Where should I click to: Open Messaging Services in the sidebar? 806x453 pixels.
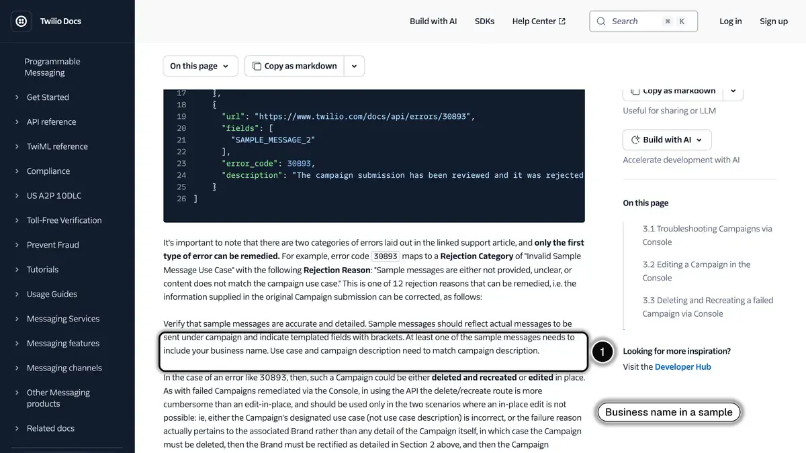[x=63, y=319]
